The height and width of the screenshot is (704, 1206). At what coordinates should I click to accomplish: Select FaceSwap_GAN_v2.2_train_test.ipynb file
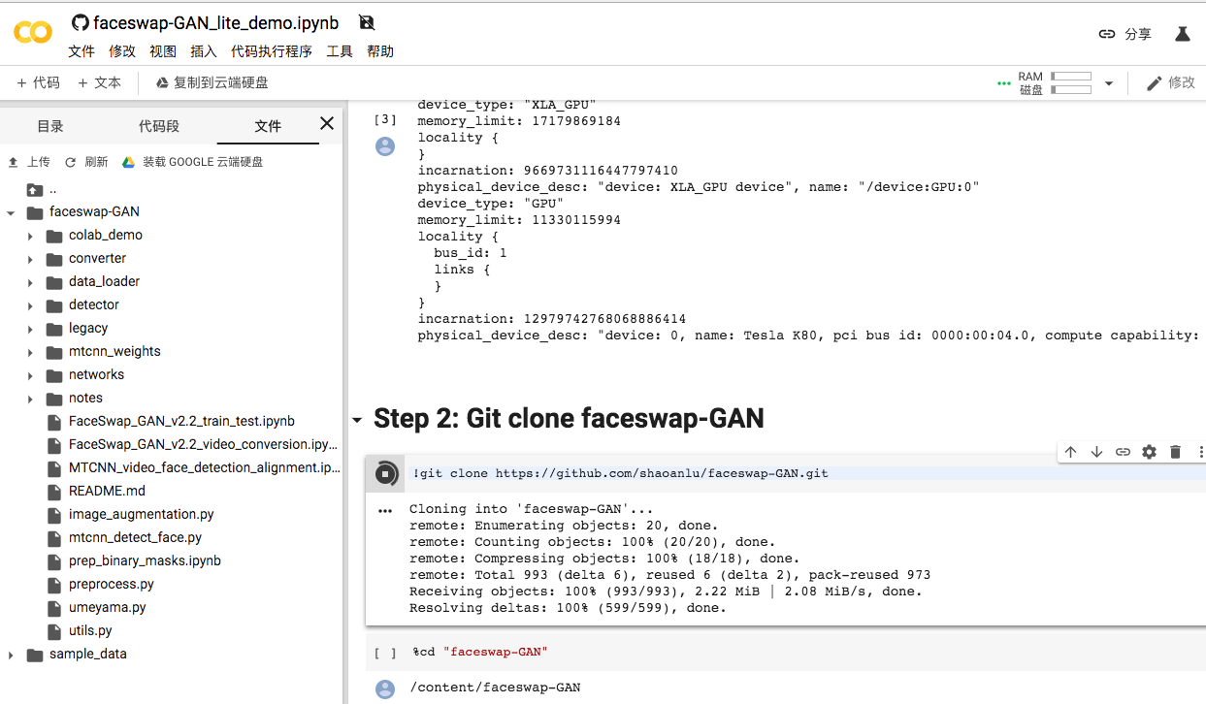(181, 421)
